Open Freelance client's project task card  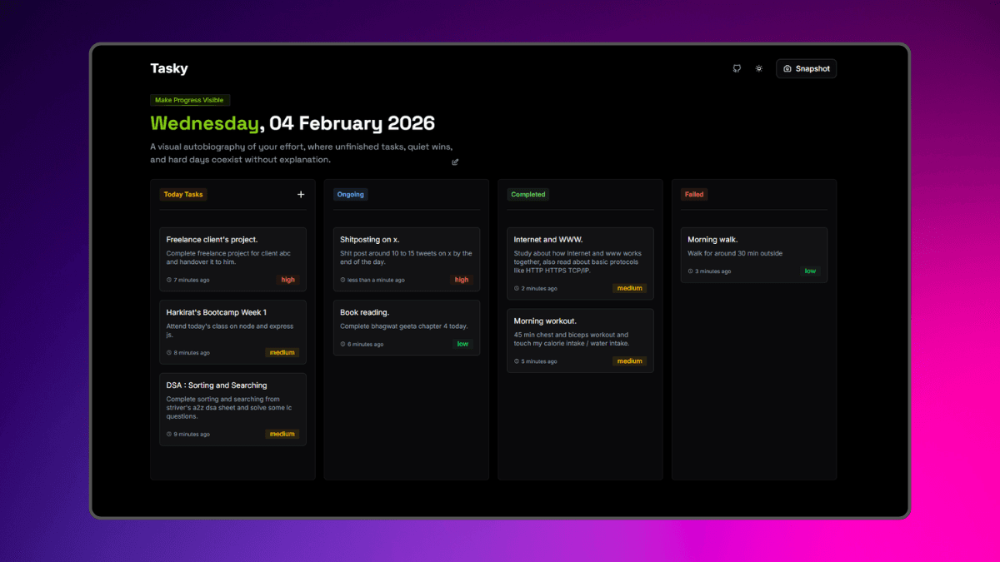[x=232, y=258]
